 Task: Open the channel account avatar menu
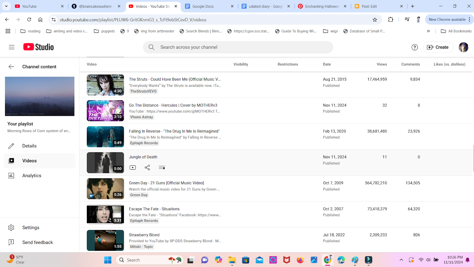coord(463,47)
